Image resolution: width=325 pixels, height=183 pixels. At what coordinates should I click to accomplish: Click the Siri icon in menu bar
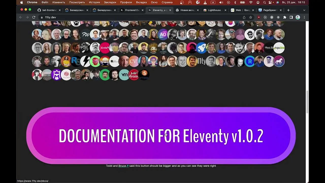[x=278, y=2]
